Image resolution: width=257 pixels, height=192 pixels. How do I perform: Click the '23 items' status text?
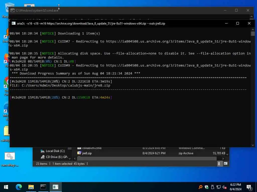(42, 163)
